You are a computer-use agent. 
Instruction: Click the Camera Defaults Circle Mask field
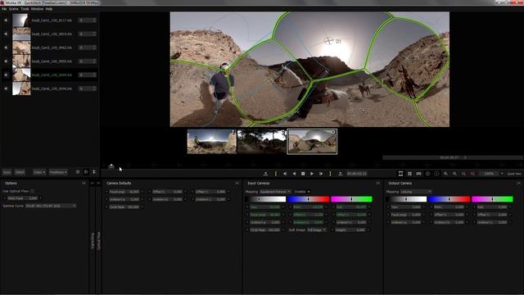[x=124, y=207]
